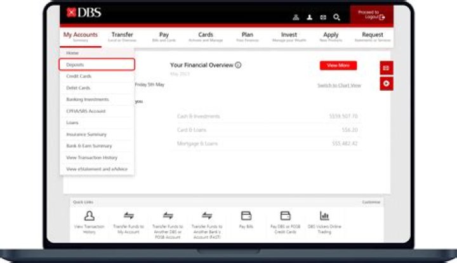
Task: Click the DBS logo
Action: 84,13
